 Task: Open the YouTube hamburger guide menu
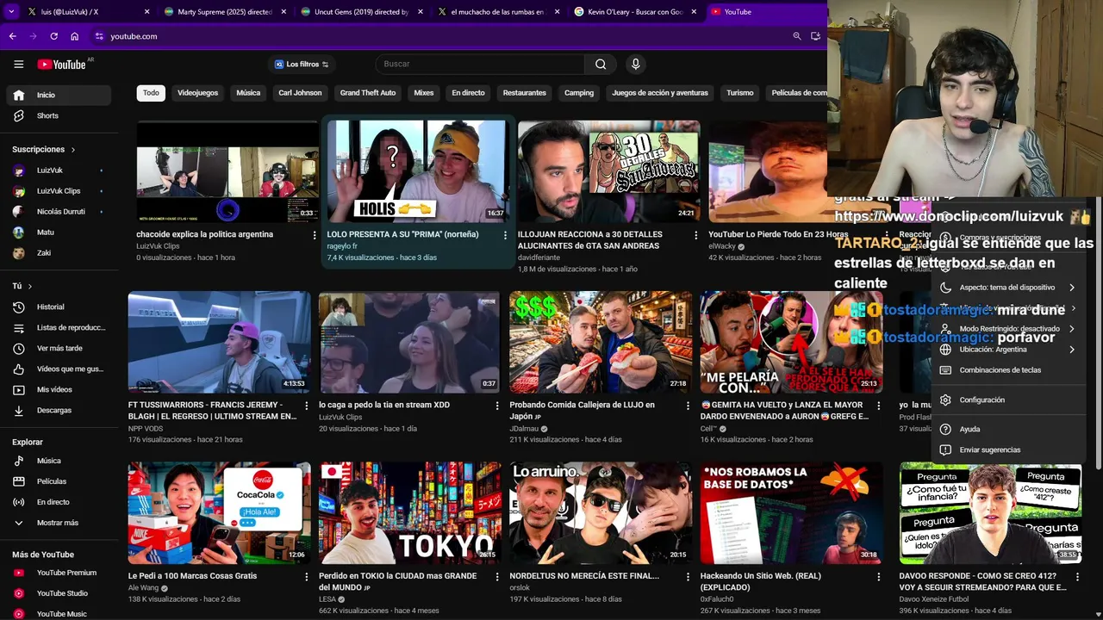pos(18,65)
